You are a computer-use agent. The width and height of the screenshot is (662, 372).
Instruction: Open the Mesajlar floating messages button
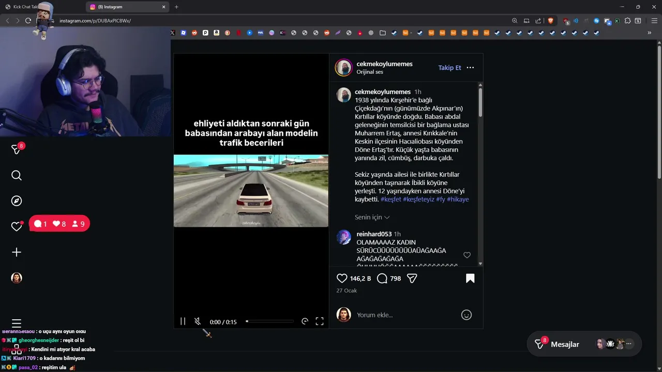[x=584, y=344]
